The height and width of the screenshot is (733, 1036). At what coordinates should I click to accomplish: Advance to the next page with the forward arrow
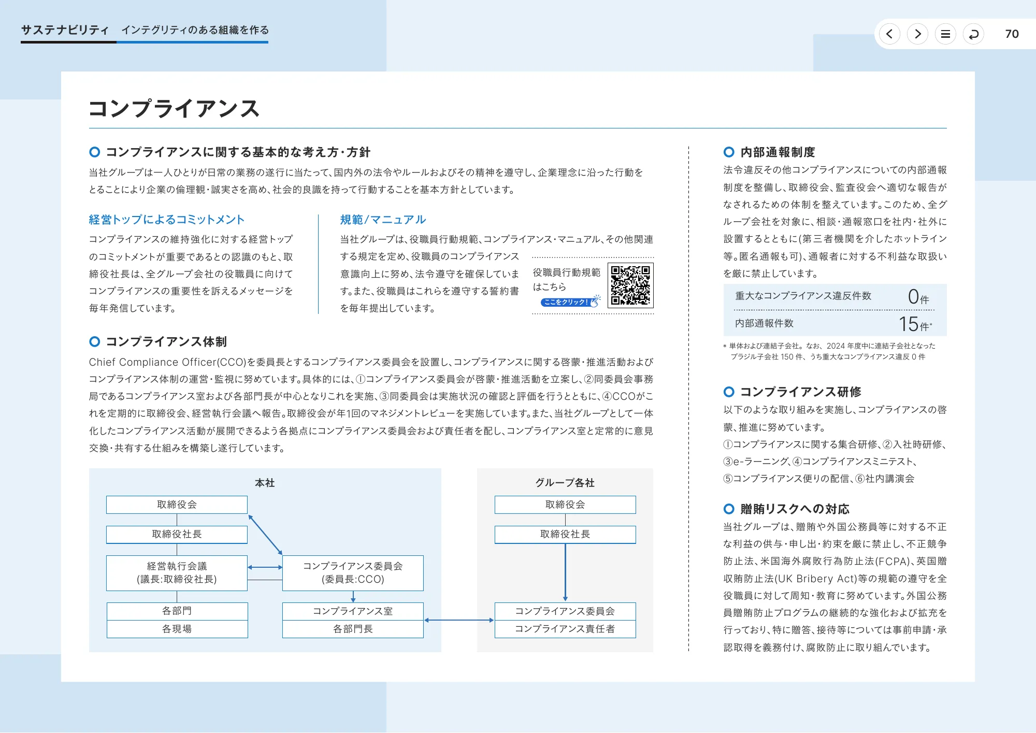click(918, 34)
